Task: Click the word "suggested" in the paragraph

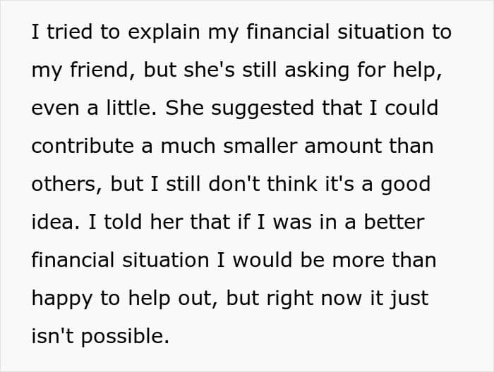Action: pyautogui.click(x=263, y=108)
